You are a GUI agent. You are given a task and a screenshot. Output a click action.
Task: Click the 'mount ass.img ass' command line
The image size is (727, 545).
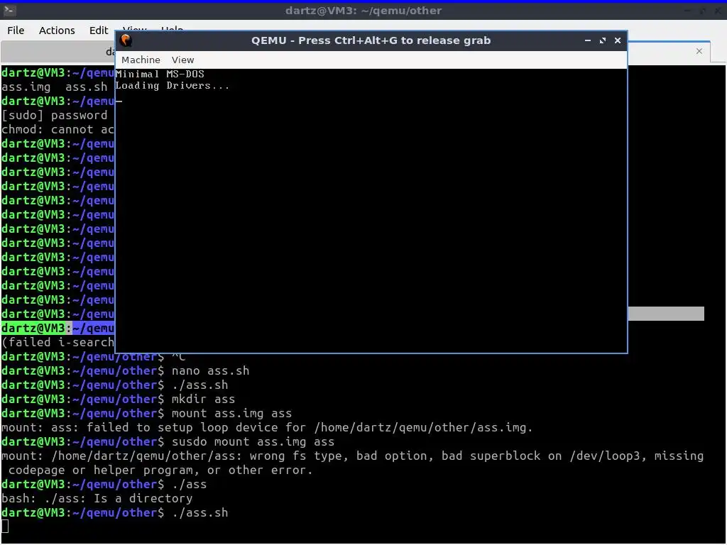point(146,414)
